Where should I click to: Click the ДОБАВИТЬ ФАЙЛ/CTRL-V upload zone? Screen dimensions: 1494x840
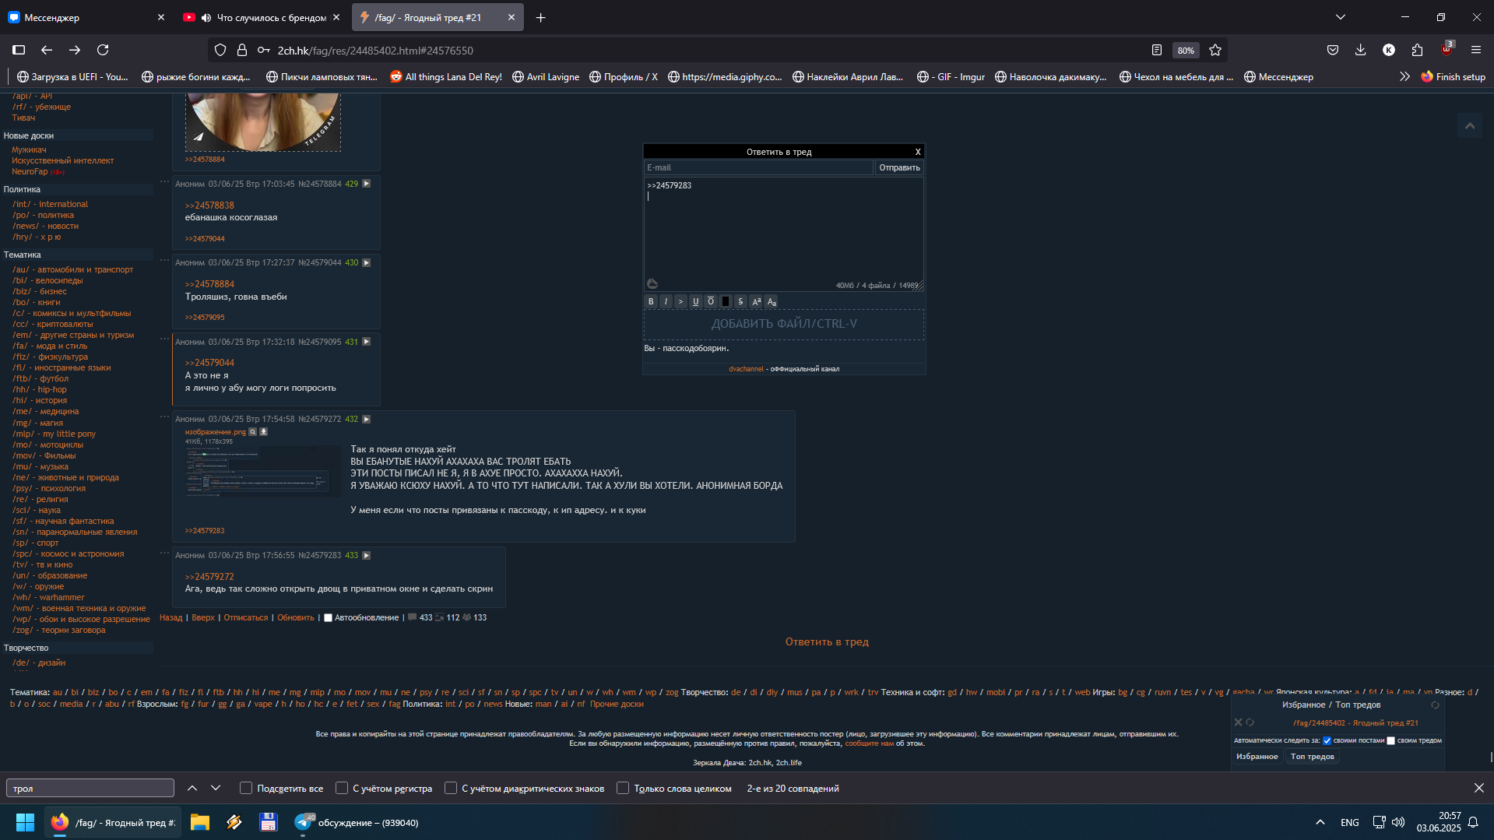784,324
